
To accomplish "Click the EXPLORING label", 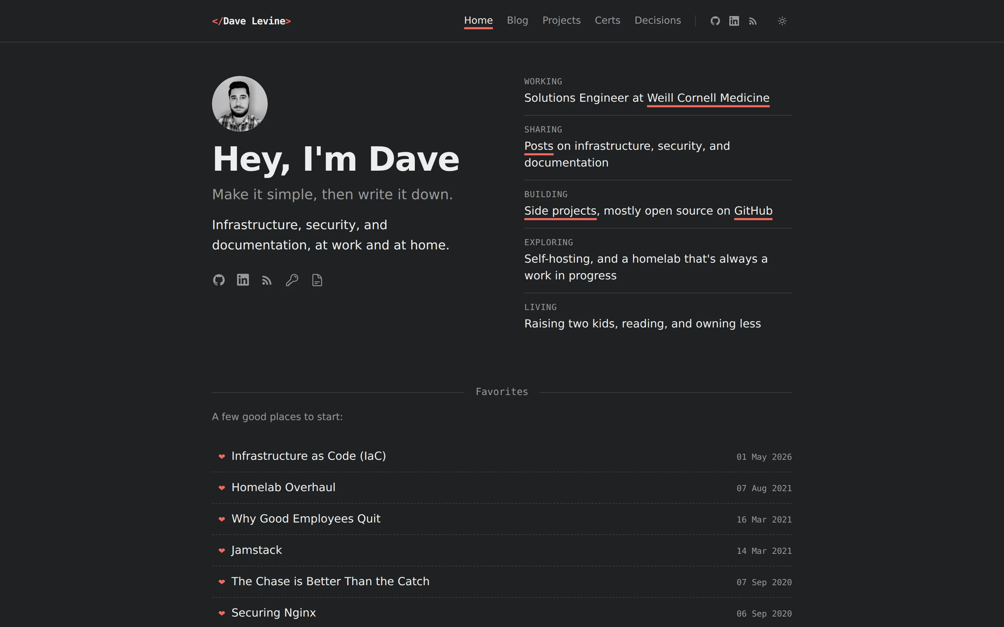I will click(548, 242).
